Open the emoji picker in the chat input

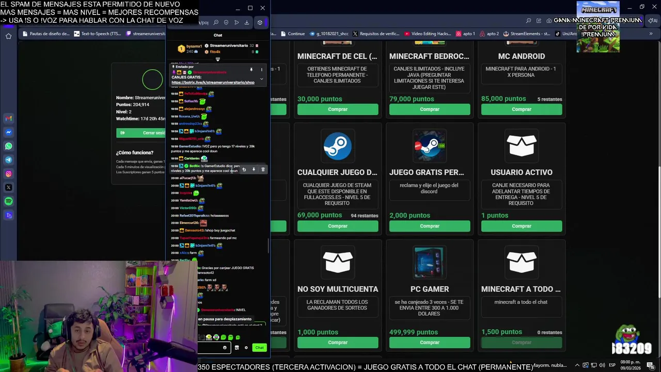pos(225,348)
